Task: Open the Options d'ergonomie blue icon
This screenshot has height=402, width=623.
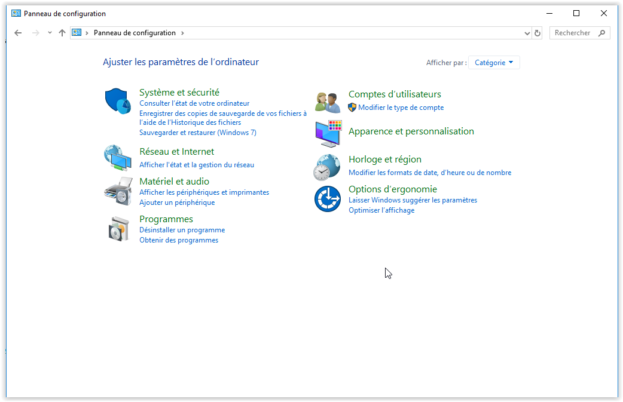Action: pos(328,199)
